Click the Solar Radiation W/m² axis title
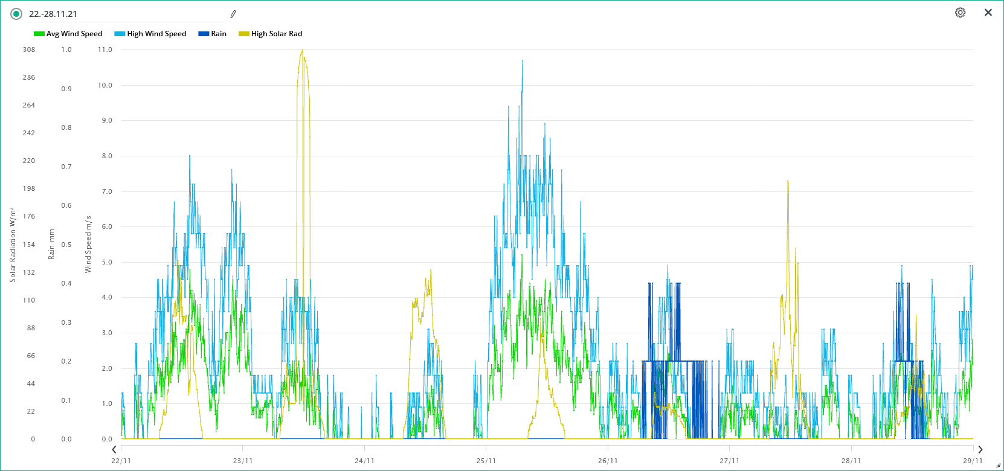The image size is (1004, 471). (x=13, y=245)
